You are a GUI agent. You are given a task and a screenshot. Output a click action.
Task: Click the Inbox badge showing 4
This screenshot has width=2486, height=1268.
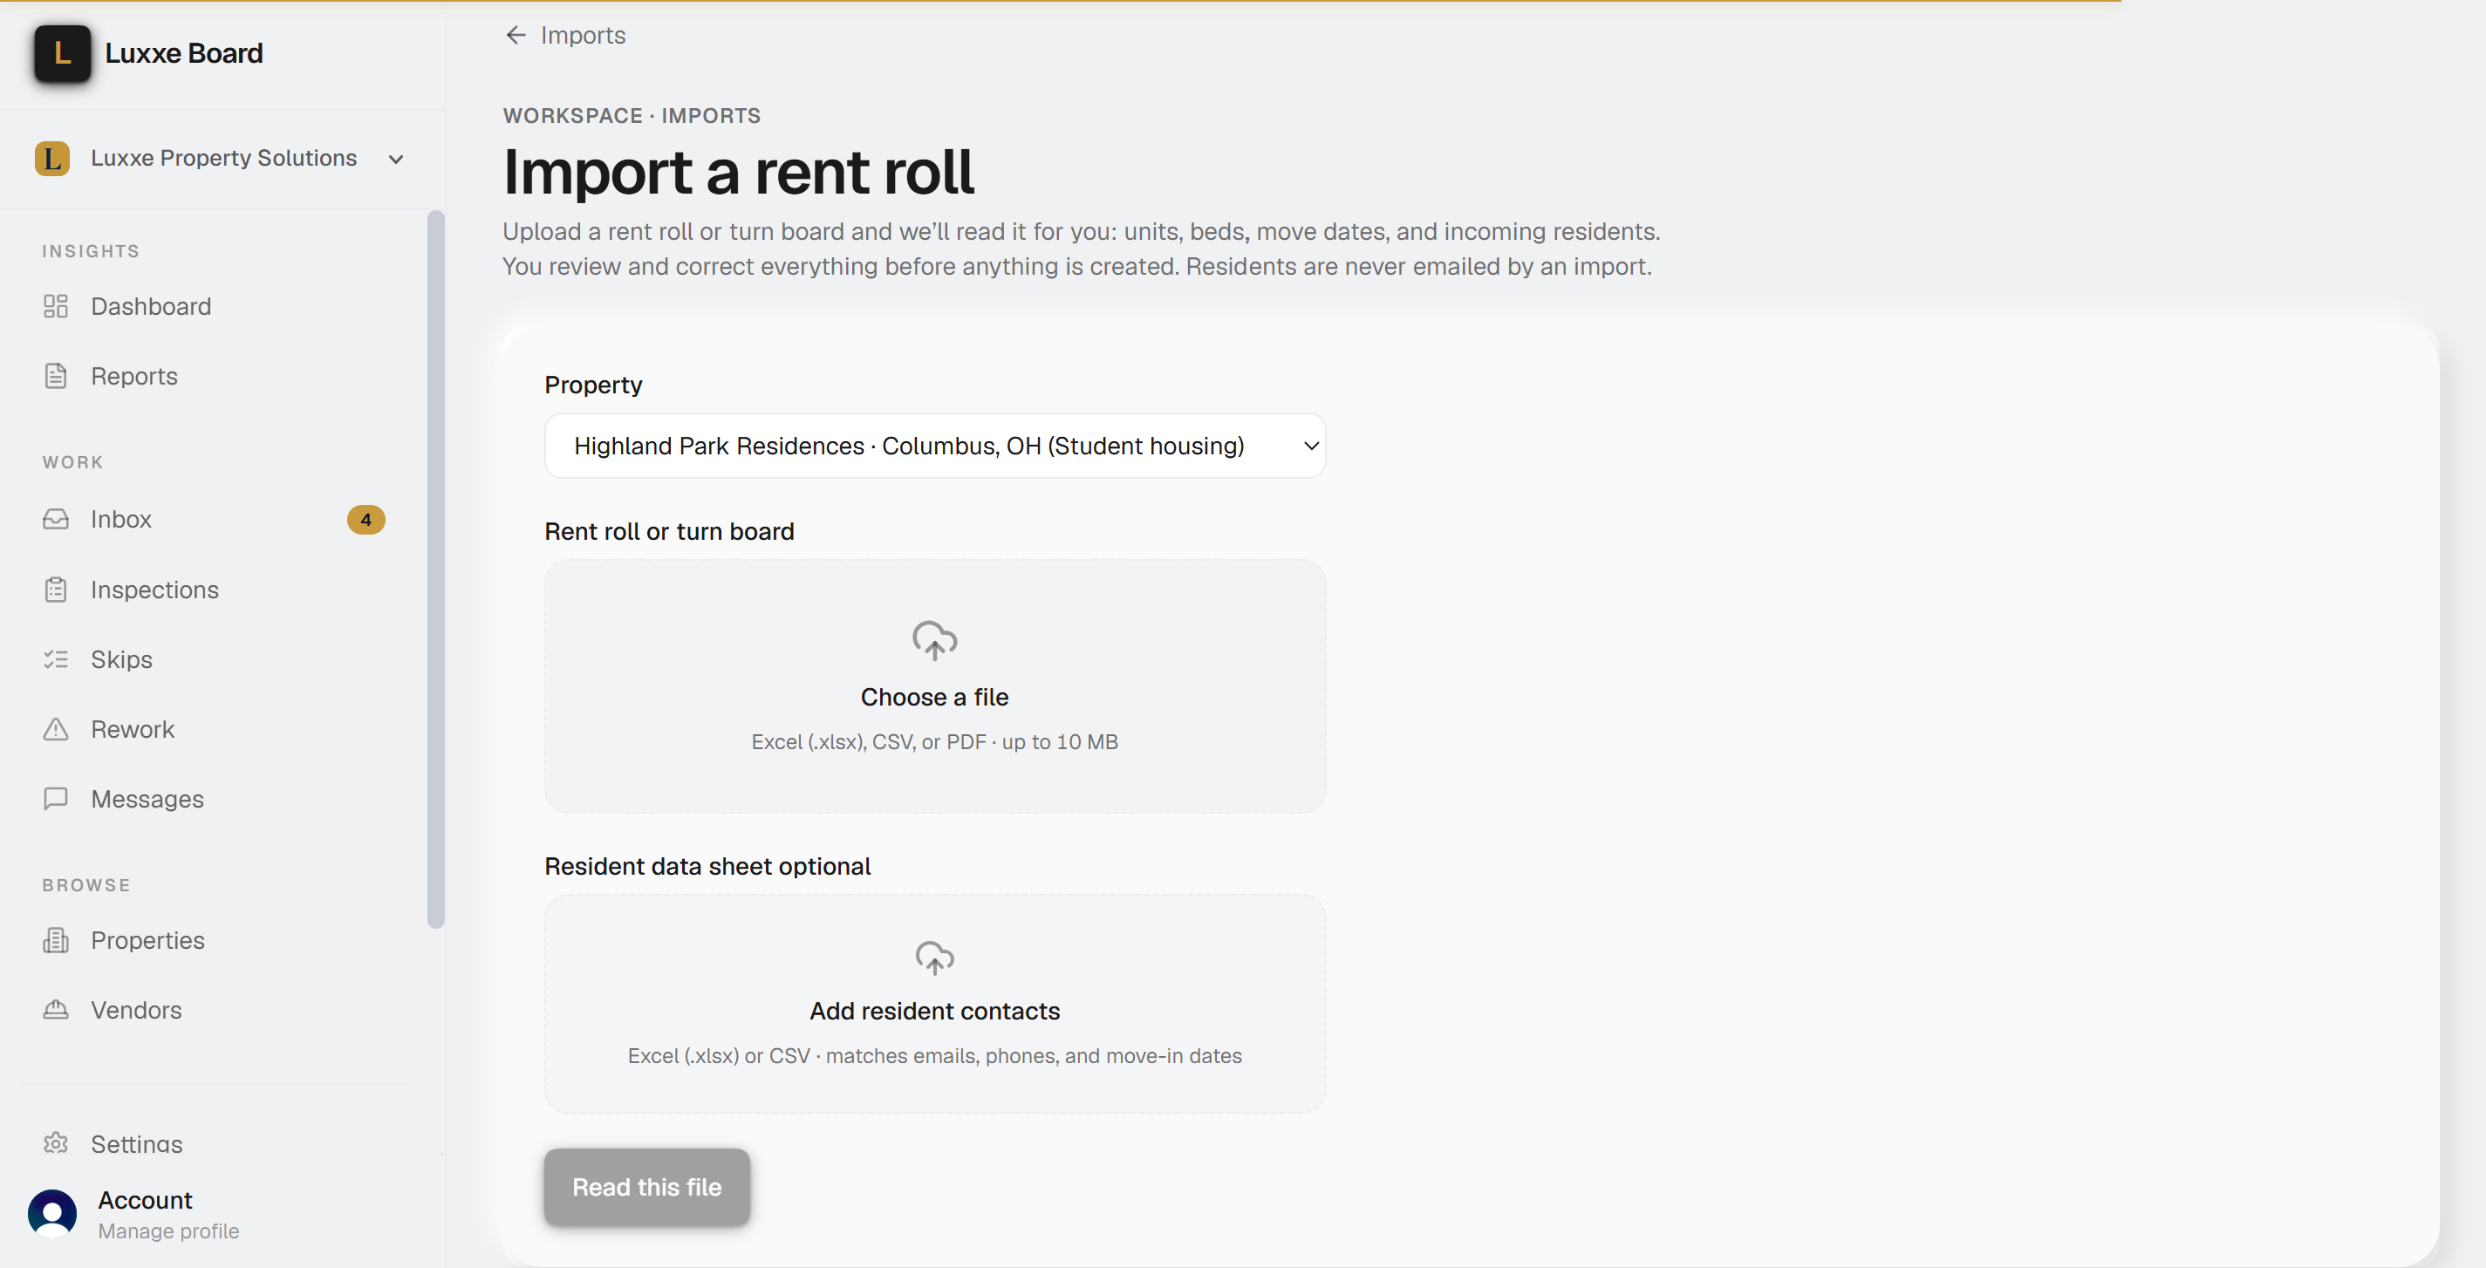[365, 519]
